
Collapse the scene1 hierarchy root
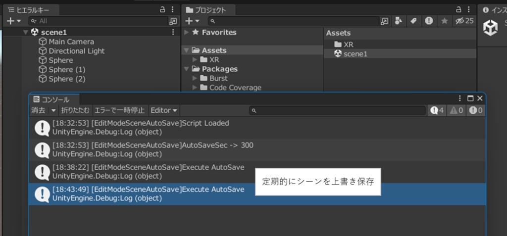point(26,32)
